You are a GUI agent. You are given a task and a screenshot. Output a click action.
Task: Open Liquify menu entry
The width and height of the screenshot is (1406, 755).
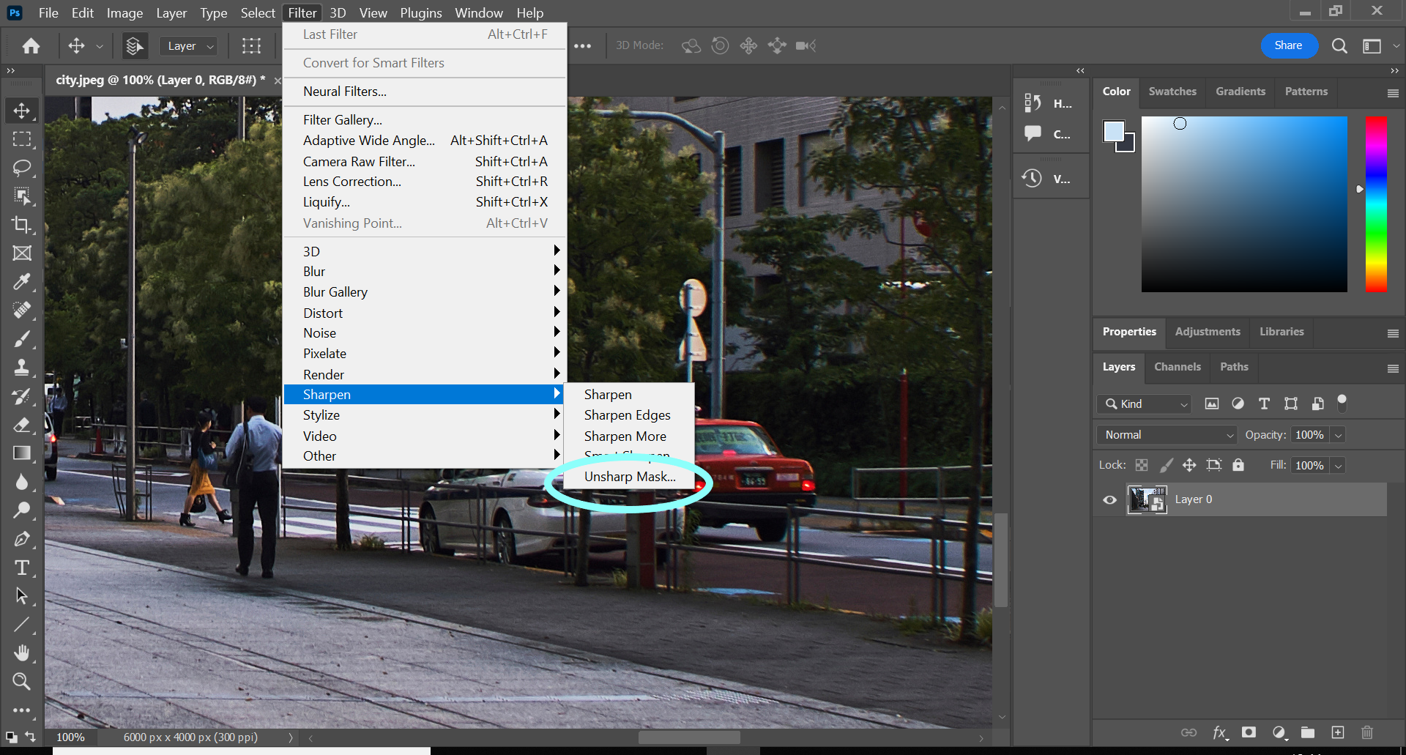(425, 202)
